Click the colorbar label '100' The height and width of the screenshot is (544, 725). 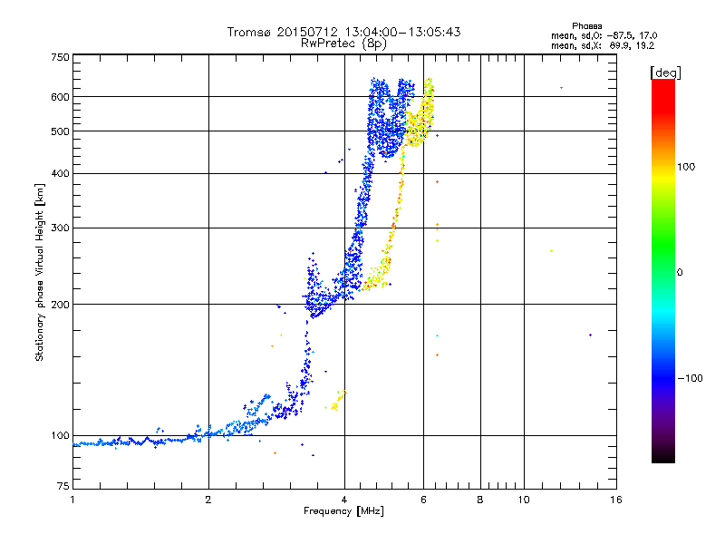point(686,167)
